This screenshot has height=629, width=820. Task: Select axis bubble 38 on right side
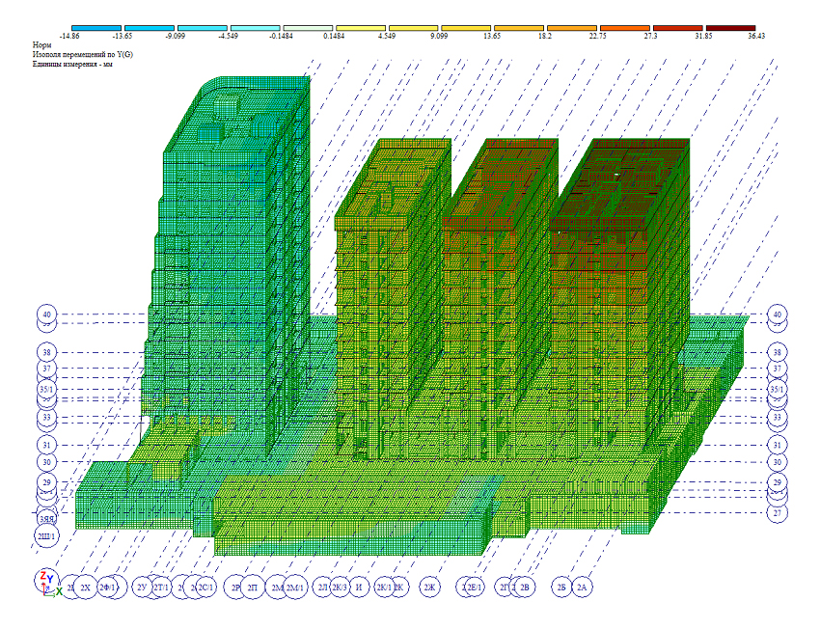pyautogui.click(x=778, y=352)
